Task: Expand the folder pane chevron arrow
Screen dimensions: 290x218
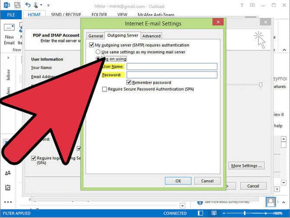Action: (8, 58)
